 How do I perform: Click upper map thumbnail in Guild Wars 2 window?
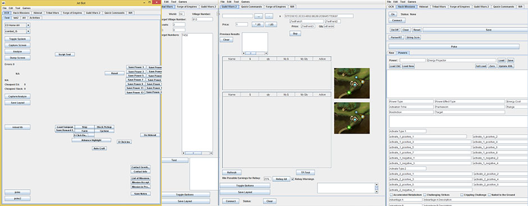click(352, 83)
